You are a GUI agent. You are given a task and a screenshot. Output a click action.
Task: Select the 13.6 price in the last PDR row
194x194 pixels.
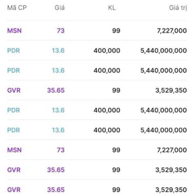tap(58, 130)
